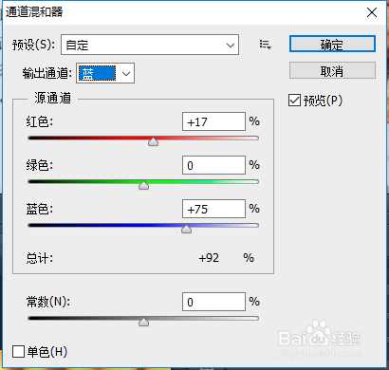
Task: Expand the 预设(S) preset dropdown
Action: point(150,45)
